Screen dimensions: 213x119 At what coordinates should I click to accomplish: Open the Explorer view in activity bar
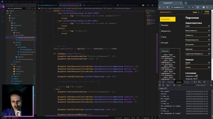click(3, 6)
